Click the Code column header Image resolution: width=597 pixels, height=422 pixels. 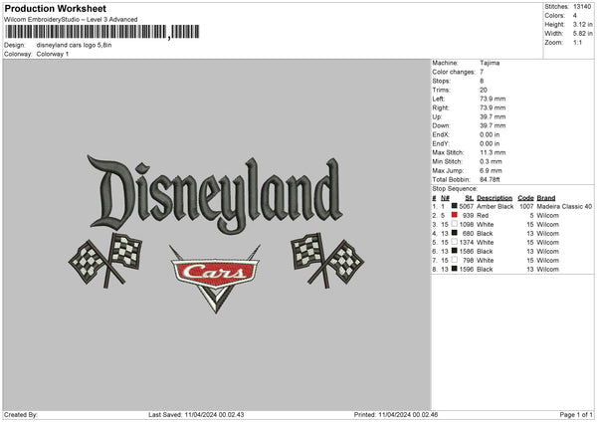click(525, 198)
